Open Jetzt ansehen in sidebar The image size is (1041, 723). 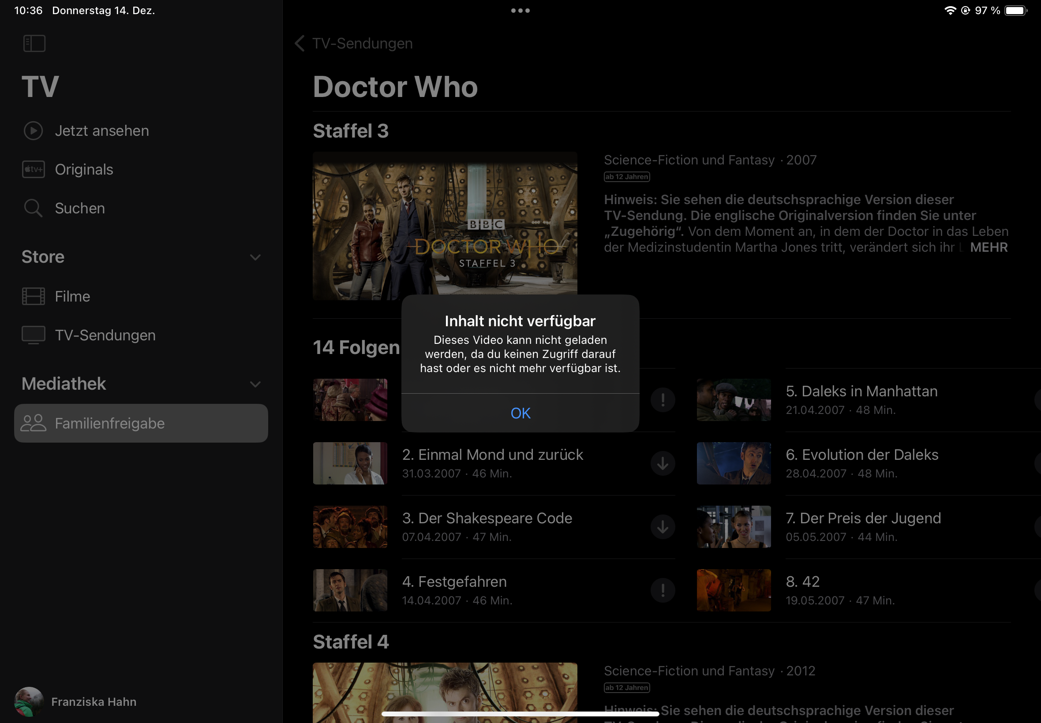click(x=101, y=131)
